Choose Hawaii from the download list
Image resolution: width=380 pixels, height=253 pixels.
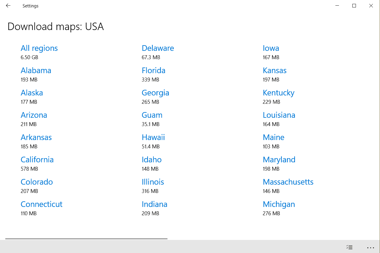[153, 137]
